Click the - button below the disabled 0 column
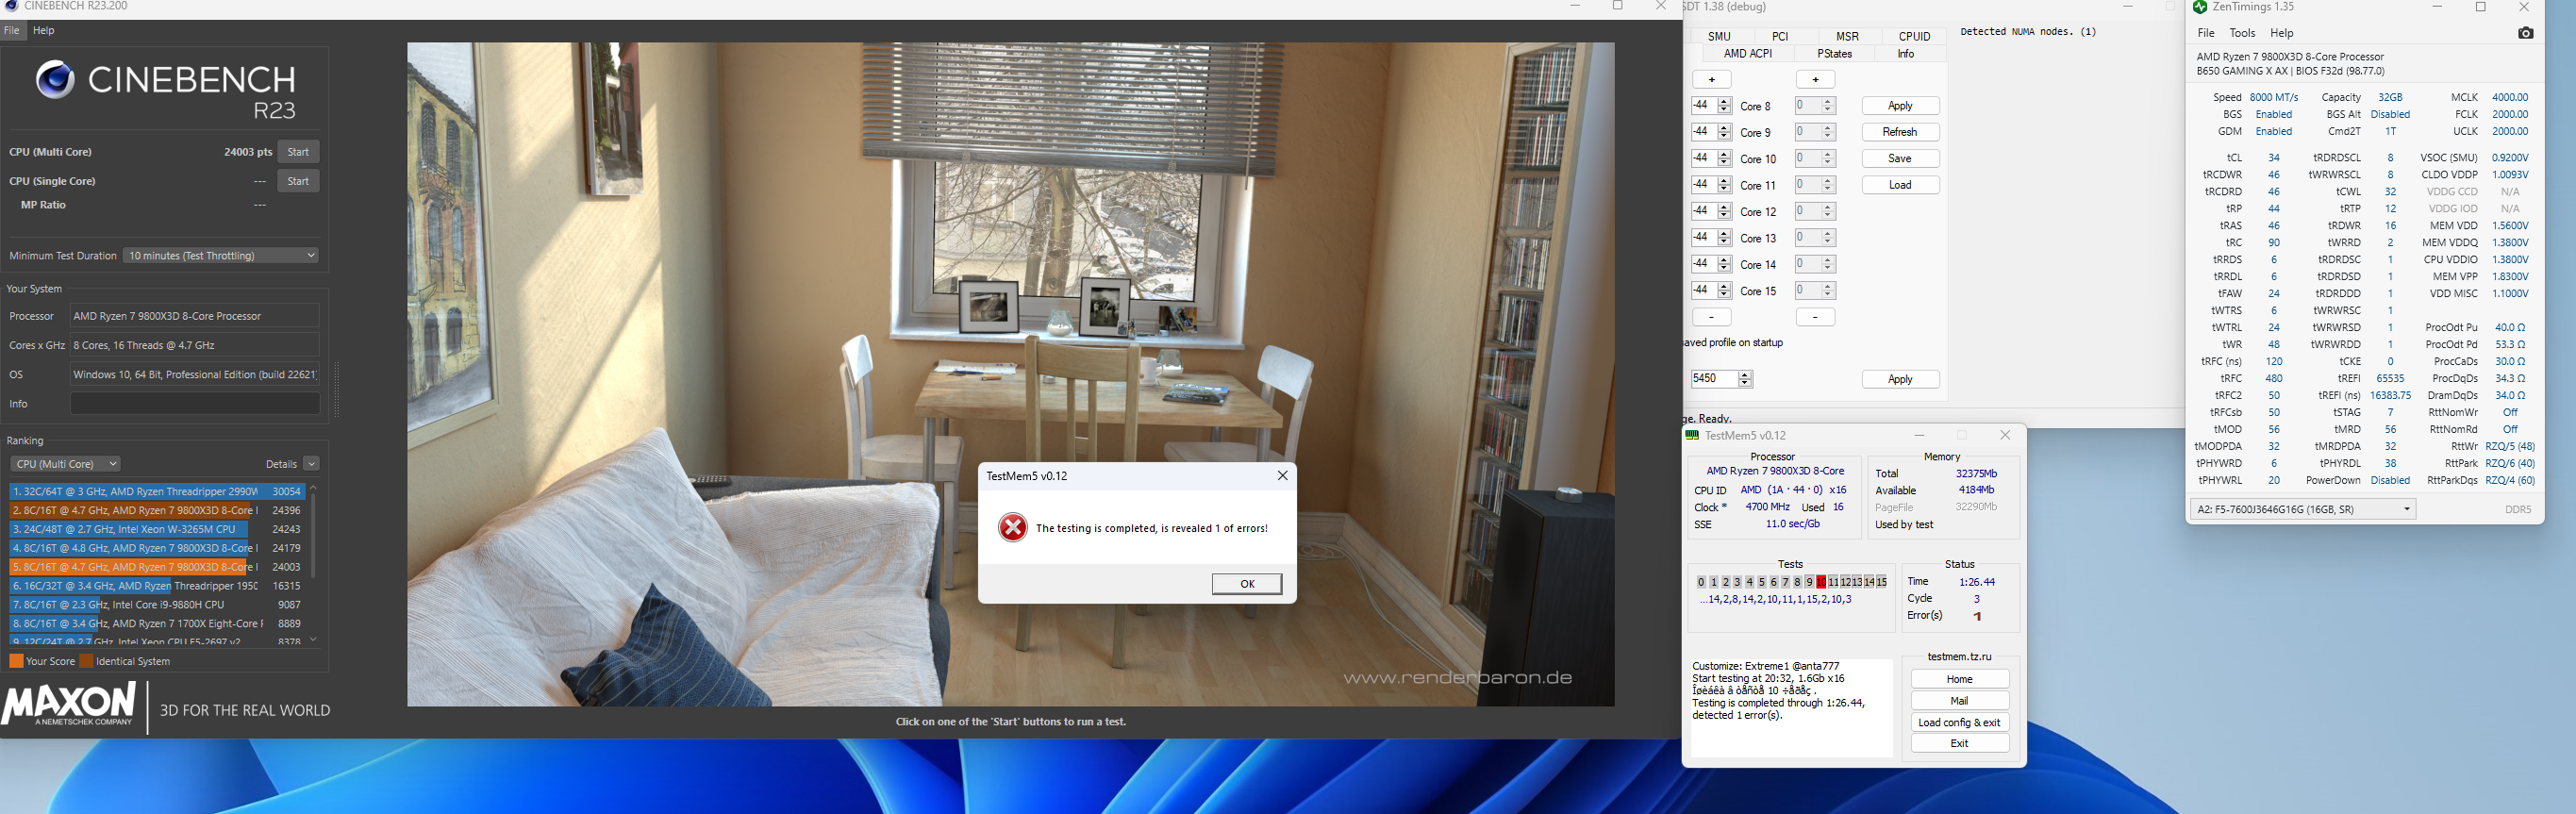Image resolution: width=2576 pixels, height=814 pixels. 1815,317
